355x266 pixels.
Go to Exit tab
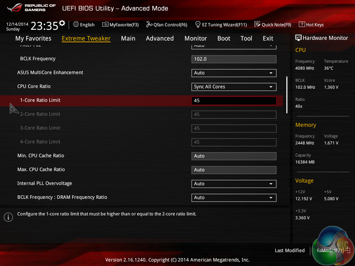pos(268,38)
